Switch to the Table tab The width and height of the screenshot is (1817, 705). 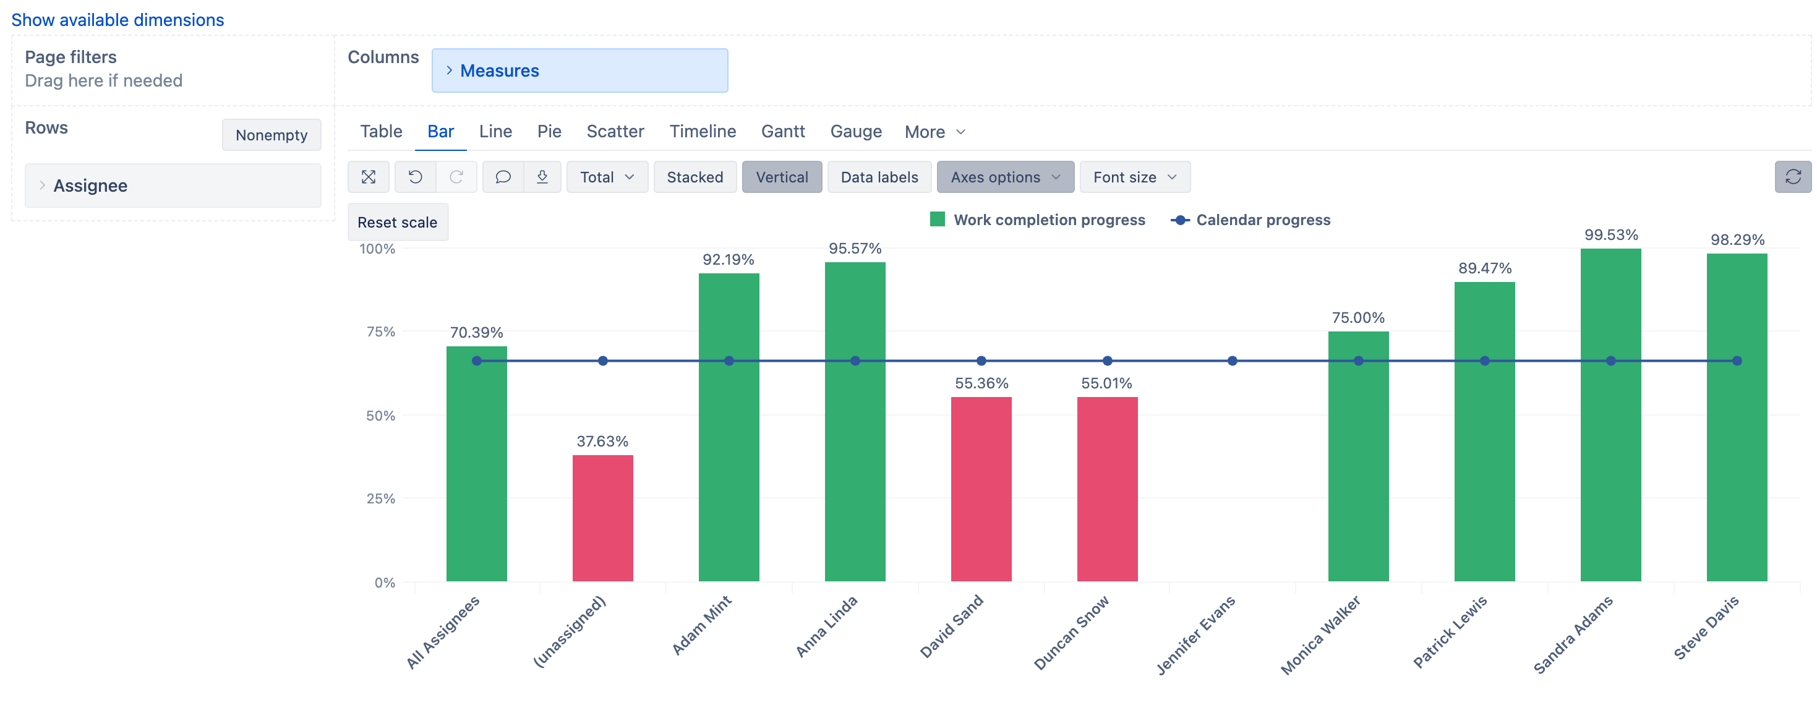[x=381, y=131]
